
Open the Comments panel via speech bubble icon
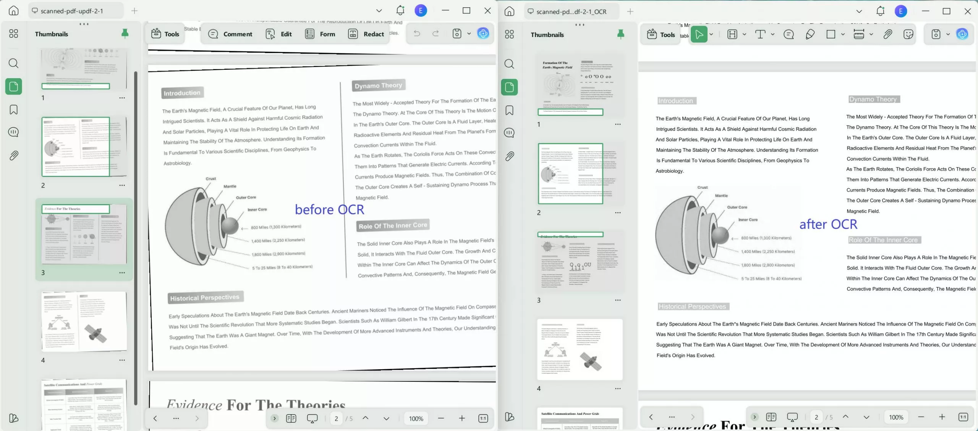(13, 132)
